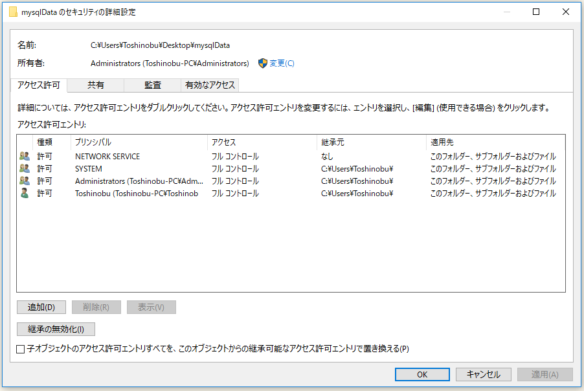Click the 継承元 column header

372,142
